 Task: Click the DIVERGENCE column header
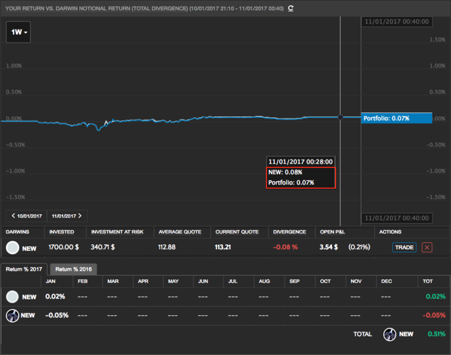tap(290, 232)
